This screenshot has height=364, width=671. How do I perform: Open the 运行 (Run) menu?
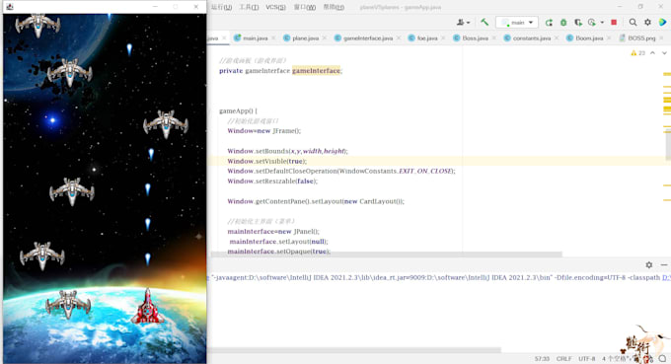click(x=221, y=7)
